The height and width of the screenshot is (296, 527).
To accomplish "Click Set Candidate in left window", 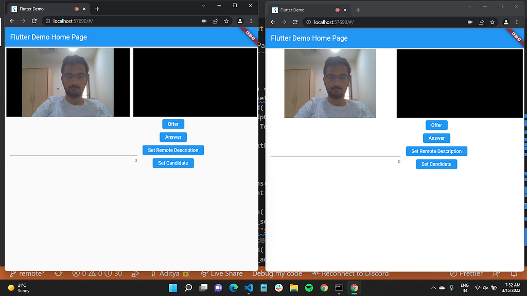I will [x=173, y=163].
